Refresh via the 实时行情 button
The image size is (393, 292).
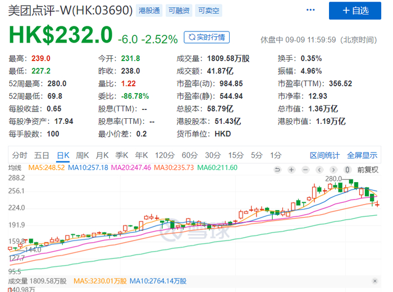click(x=207, y=38)
